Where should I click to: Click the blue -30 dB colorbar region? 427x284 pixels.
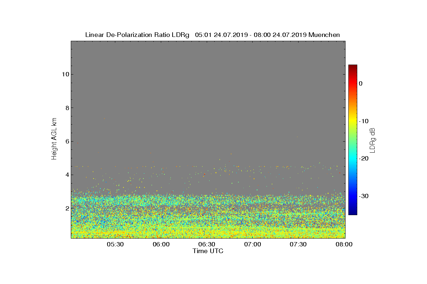click(x=353, y=196)
